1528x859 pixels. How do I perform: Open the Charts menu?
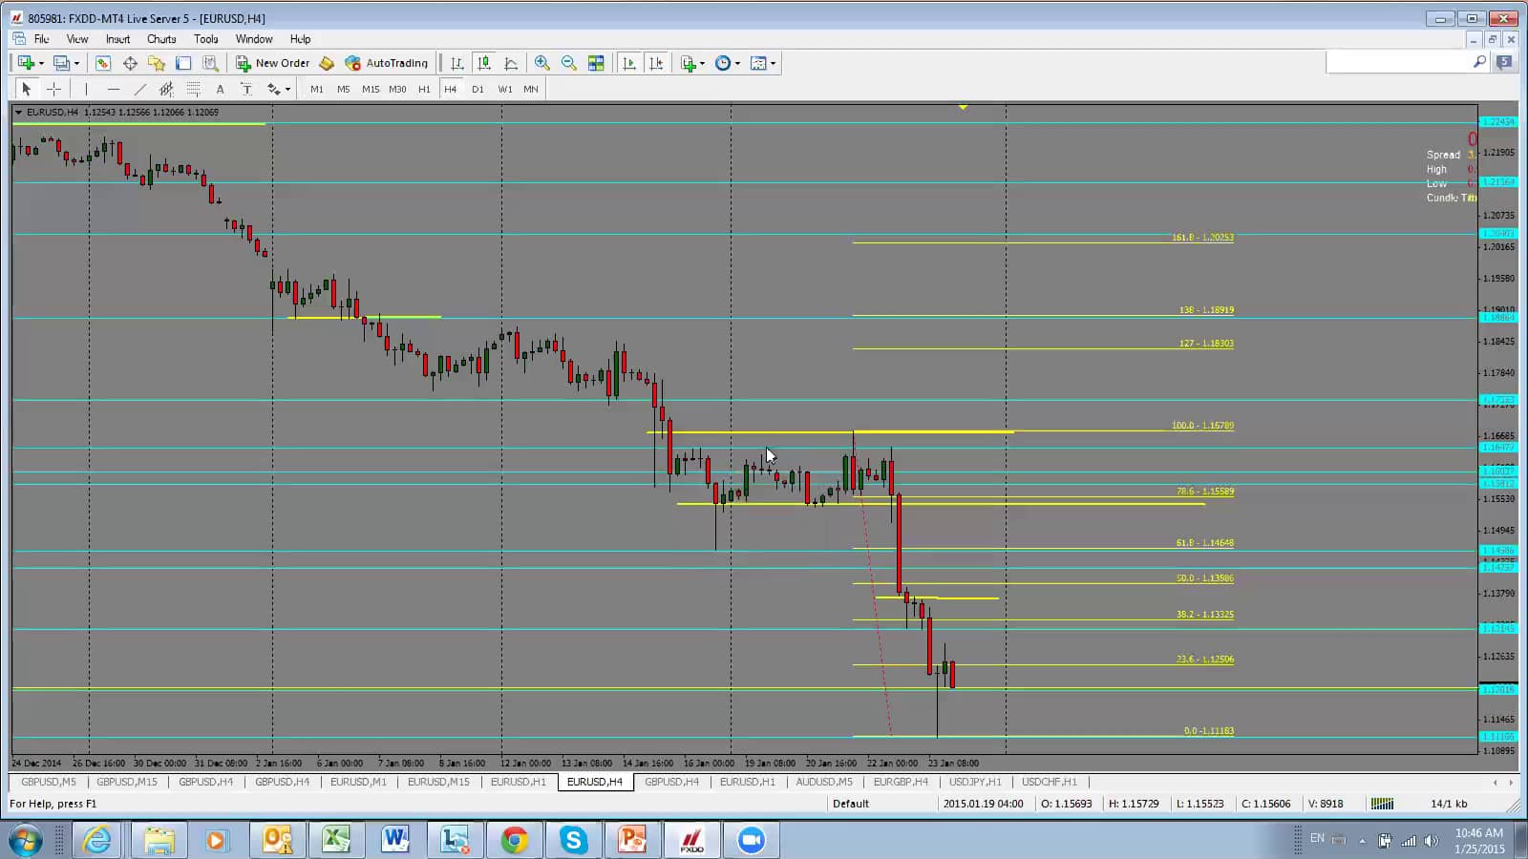coord(161,39)
